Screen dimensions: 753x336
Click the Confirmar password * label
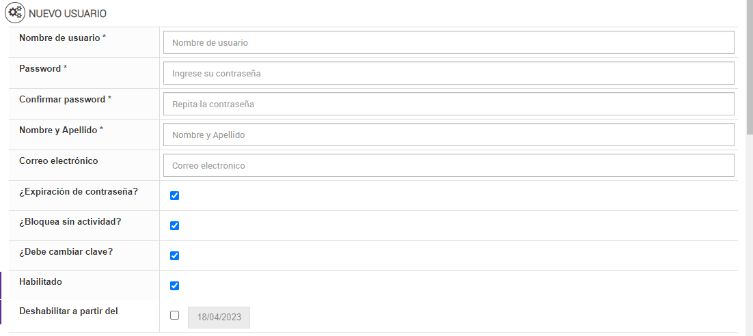(65, 99)
